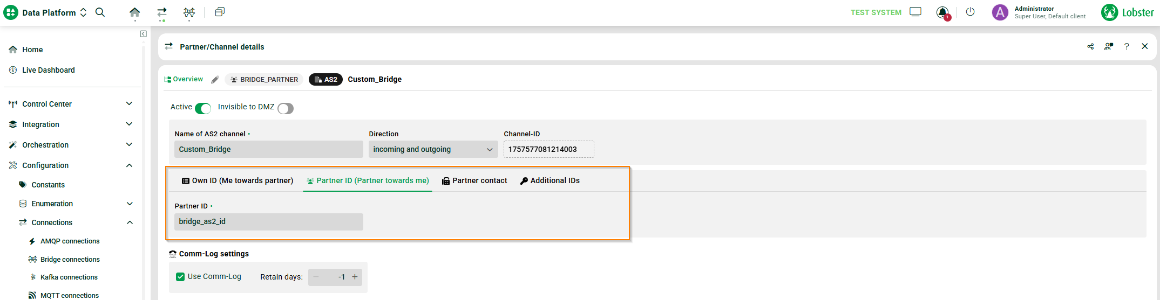
Task: Click the pencil edit icon beside Overview
Action: click(215, 80)
